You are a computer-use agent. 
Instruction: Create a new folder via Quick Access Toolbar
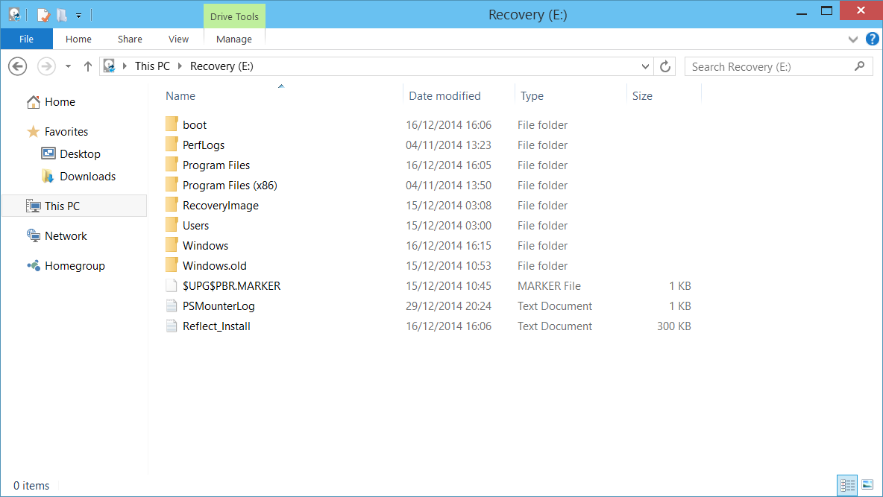pyautogui.click(x=61, y=14)
